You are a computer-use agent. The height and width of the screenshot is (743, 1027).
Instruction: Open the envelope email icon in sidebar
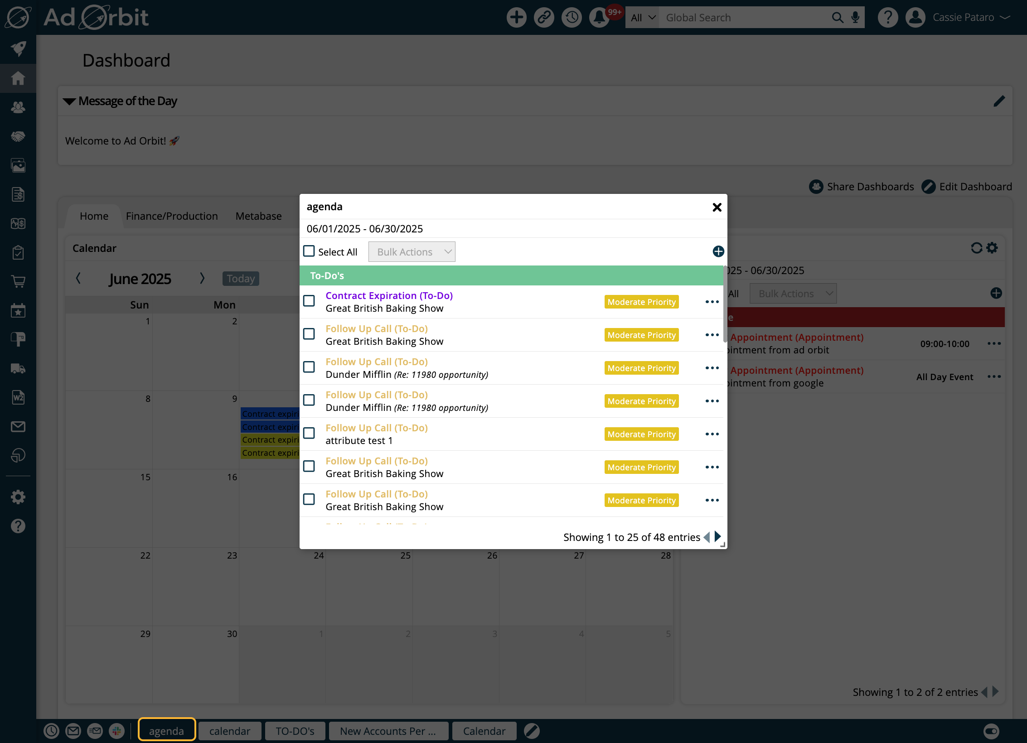(x=18, y=426)
